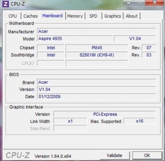Image resolution: width=165 pixels, height=161 pixels.
Task: Confirm with the OK button
Action: coord(147,155)
